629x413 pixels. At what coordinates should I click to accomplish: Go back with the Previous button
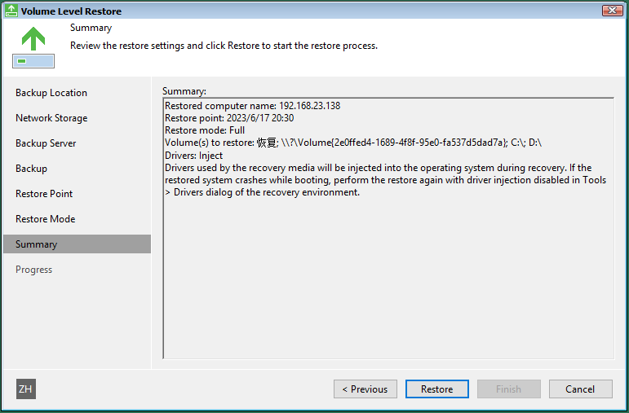[365, 389]
